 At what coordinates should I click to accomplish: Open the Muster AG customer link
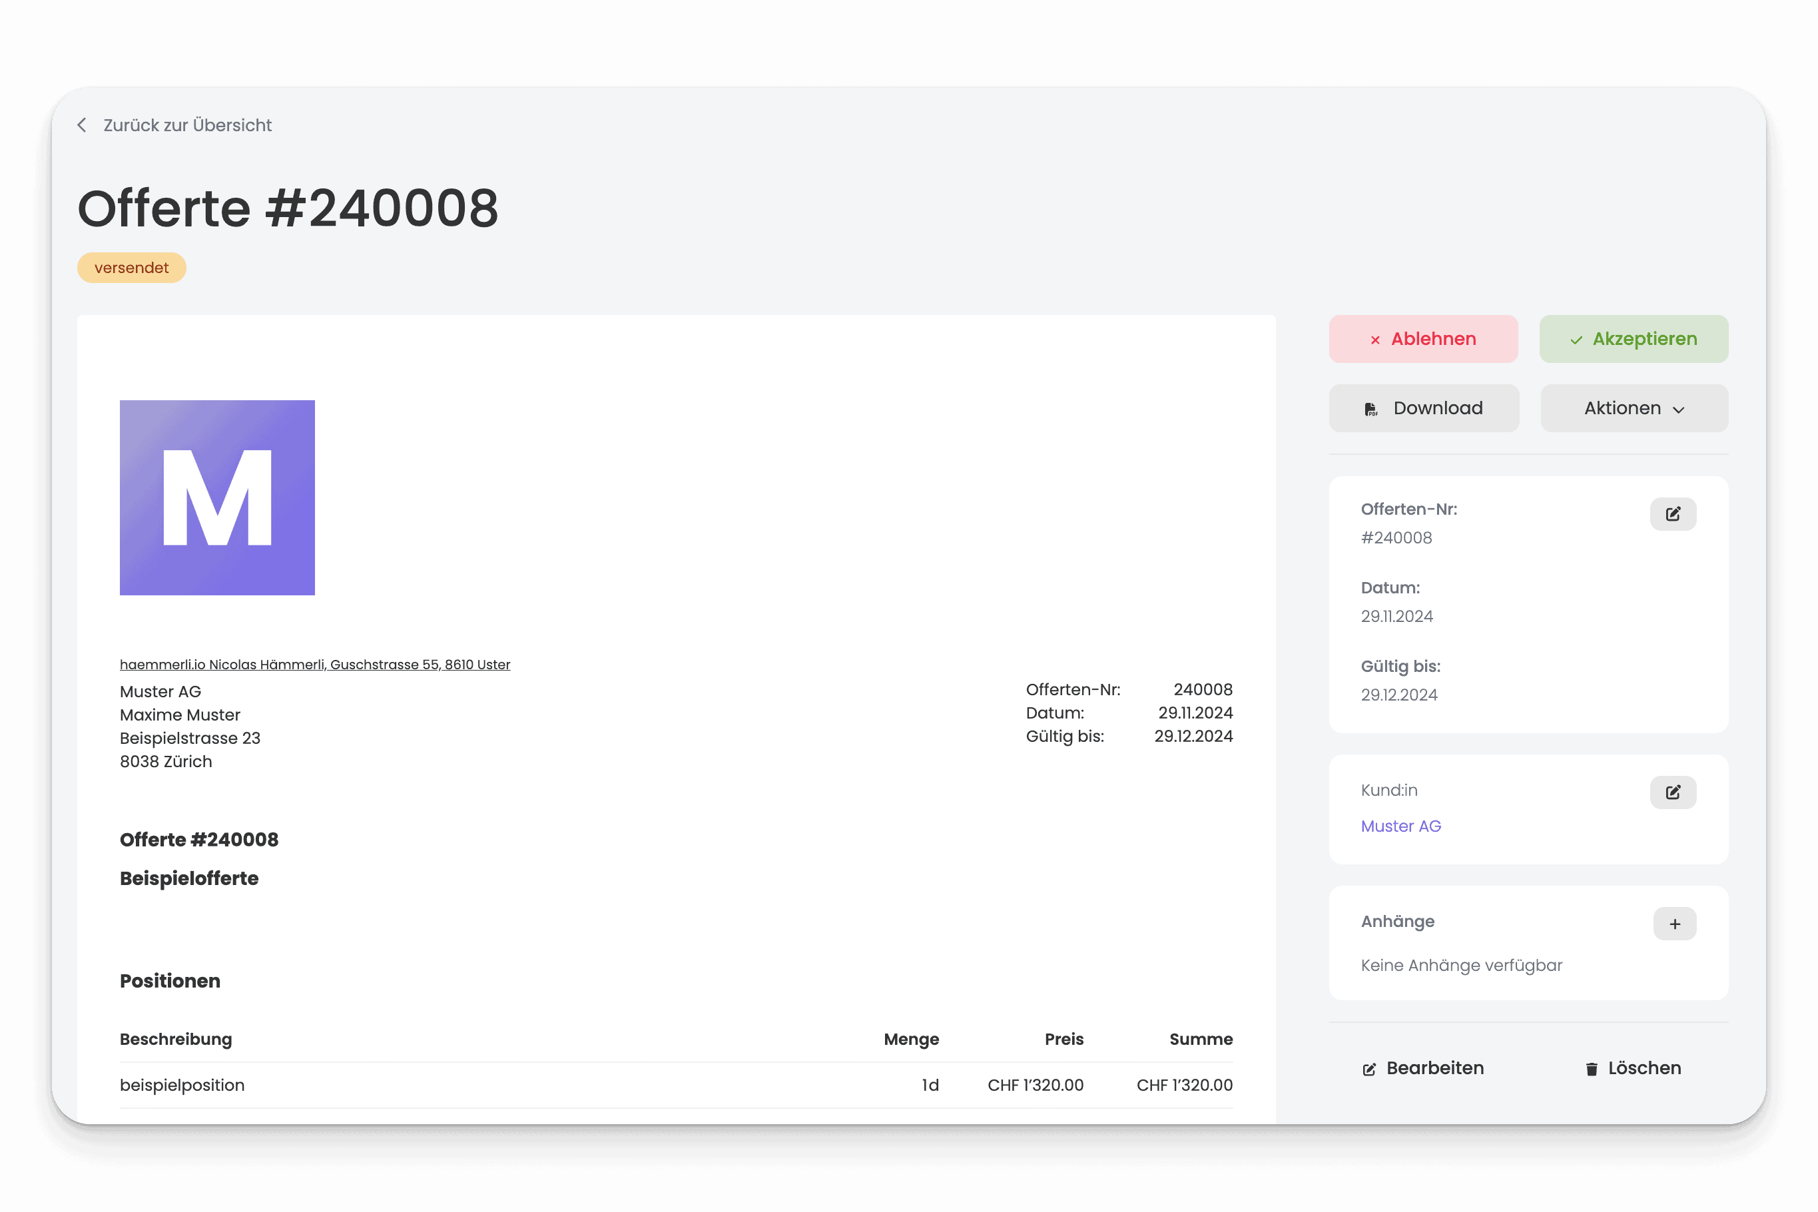click(1400, 826)
